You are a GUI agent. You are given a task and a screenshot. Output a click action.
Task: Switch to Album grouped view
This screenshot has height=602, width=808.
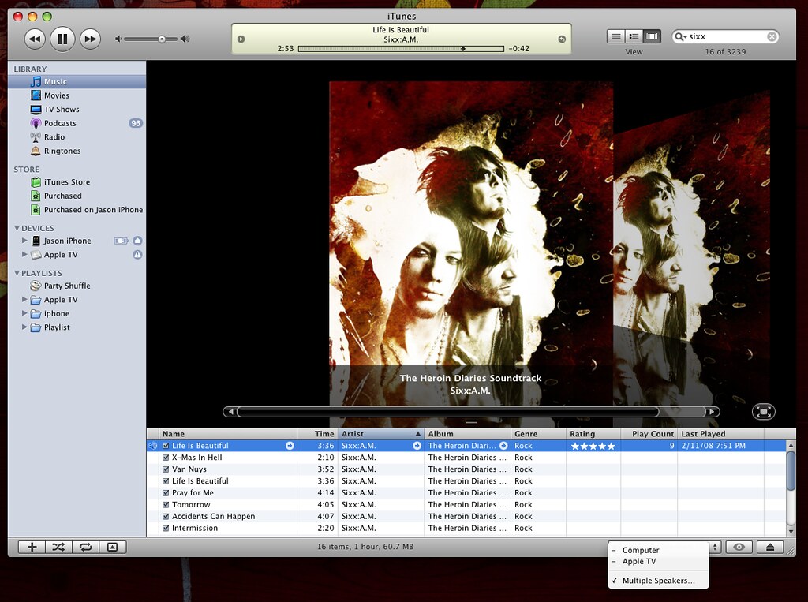[634, 36]
